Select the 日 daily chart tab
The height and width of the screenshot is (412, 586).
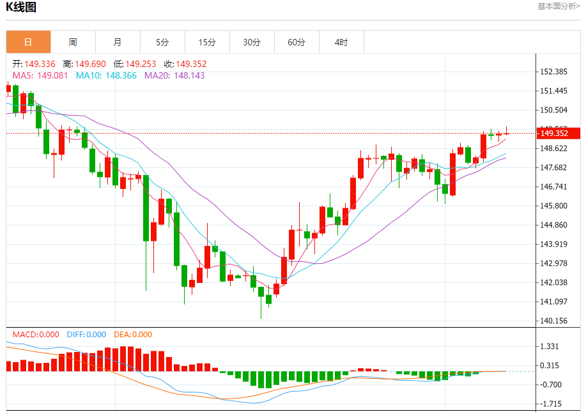(x=28, y=42)
